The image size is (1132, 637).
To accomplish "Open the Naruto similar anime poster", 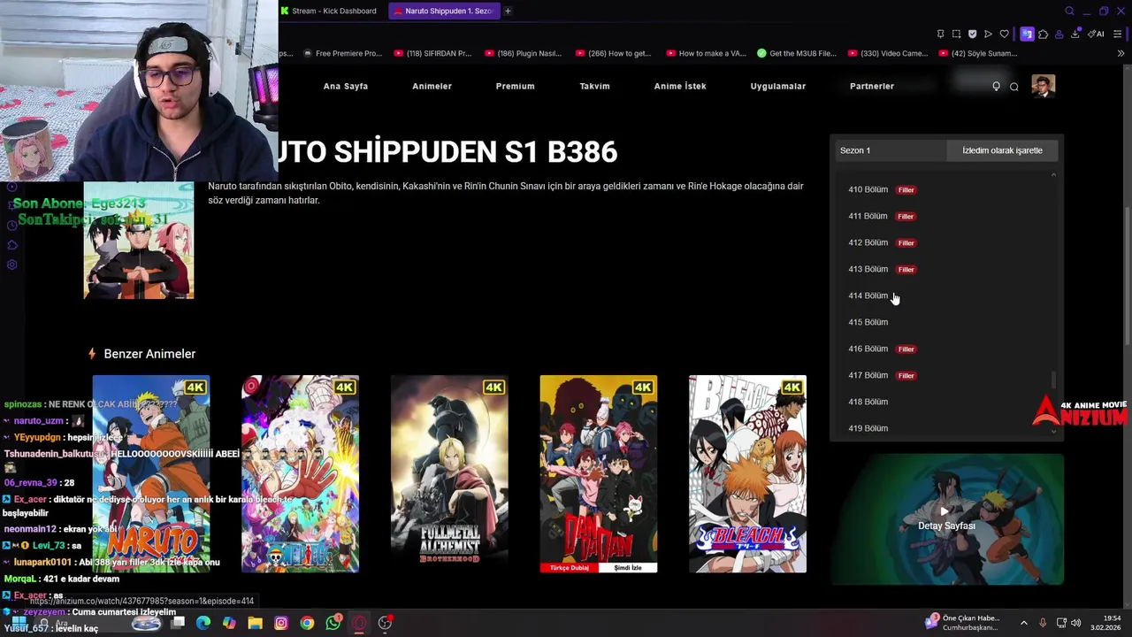I will 151,474.
